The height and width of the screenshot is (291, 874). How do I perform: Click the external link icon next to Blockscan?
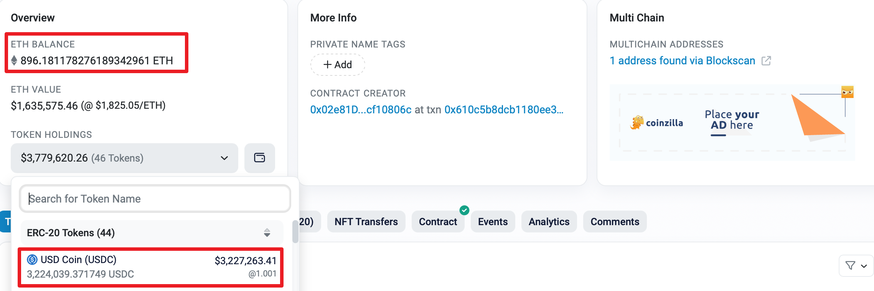click(766, 60)
